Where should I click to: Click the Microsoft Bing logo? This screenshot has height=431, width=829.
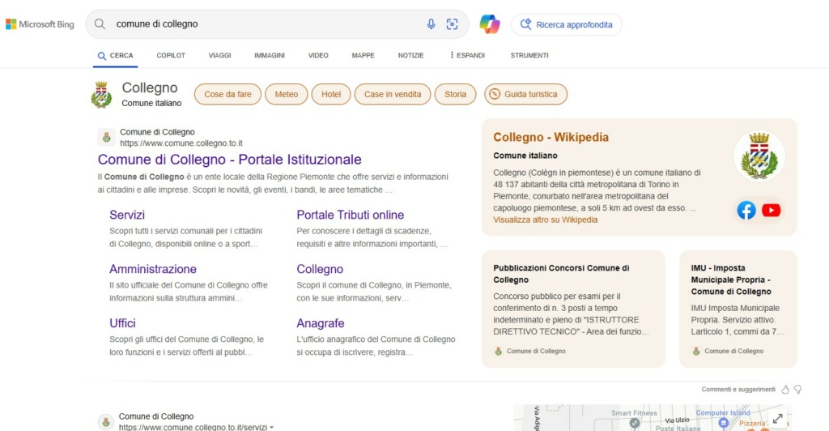(40, 23)
